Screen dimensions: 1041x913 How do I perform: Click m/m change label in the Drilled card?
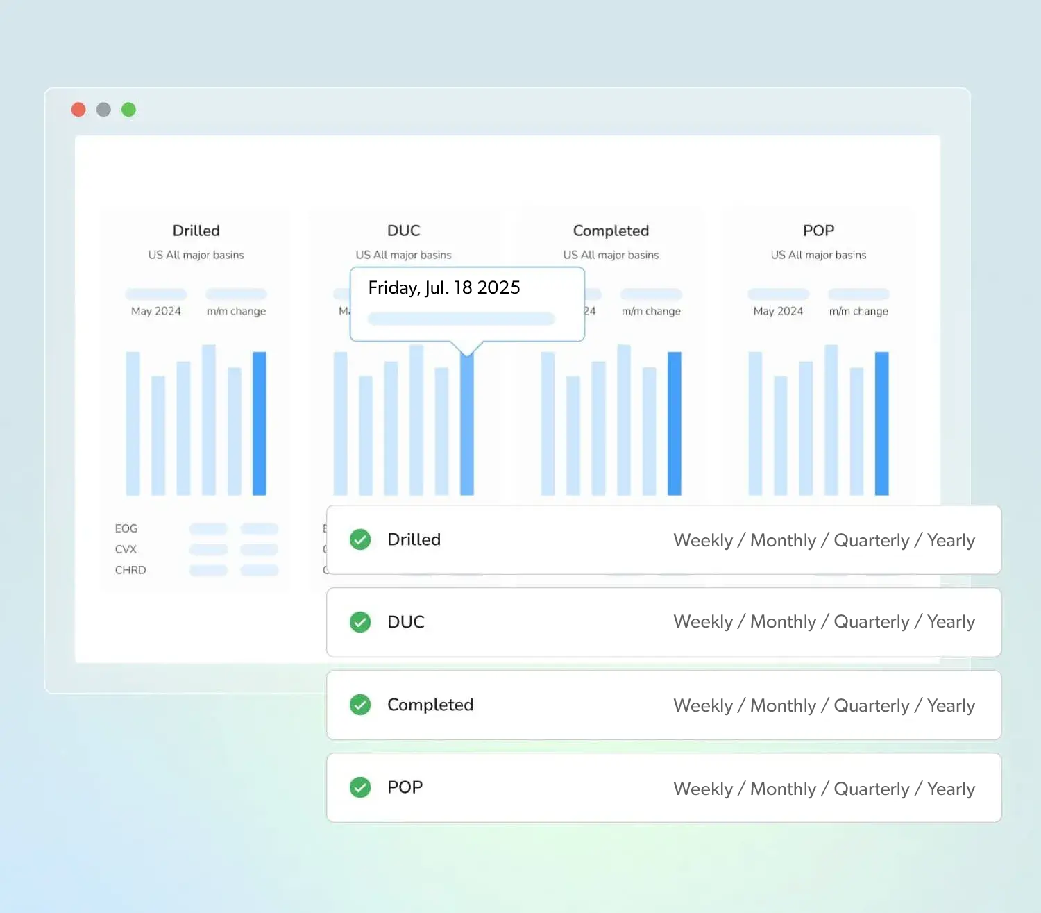coord(237,311)
